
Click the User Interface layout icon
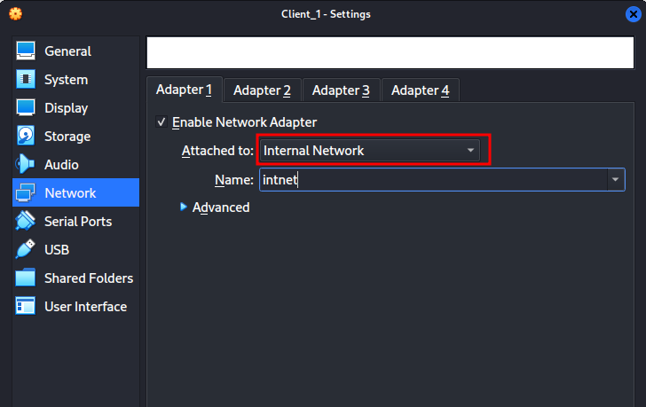coord(26,306)
